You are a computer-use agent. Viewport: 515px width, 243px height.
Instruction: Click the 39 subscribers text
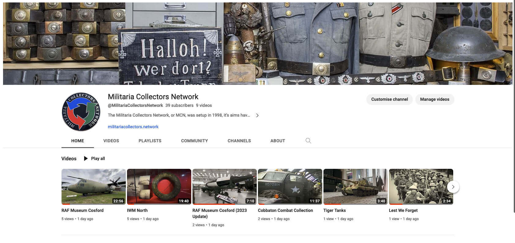click(x=180, y=105)
